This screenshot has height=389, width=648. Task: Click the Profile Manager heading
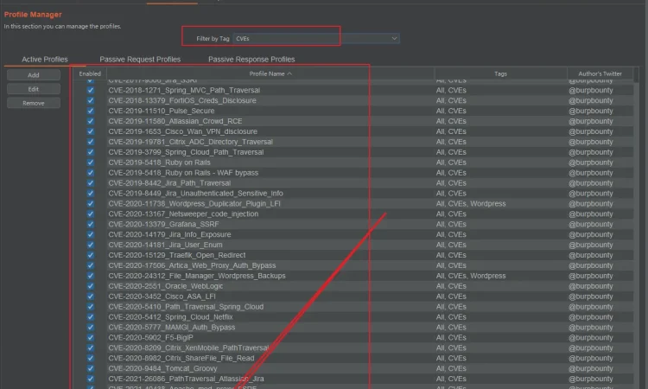(x=33, y=15)
